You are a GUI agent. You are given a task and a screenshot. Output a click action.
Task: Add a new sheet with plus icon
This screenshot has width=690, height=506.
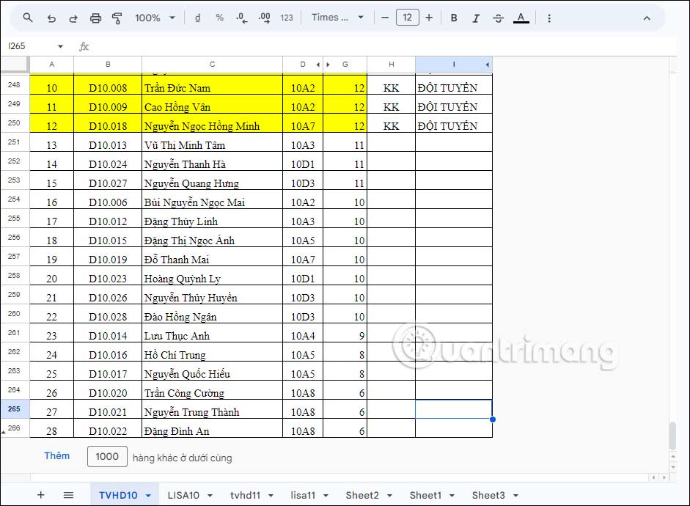[x=40, y=495]
